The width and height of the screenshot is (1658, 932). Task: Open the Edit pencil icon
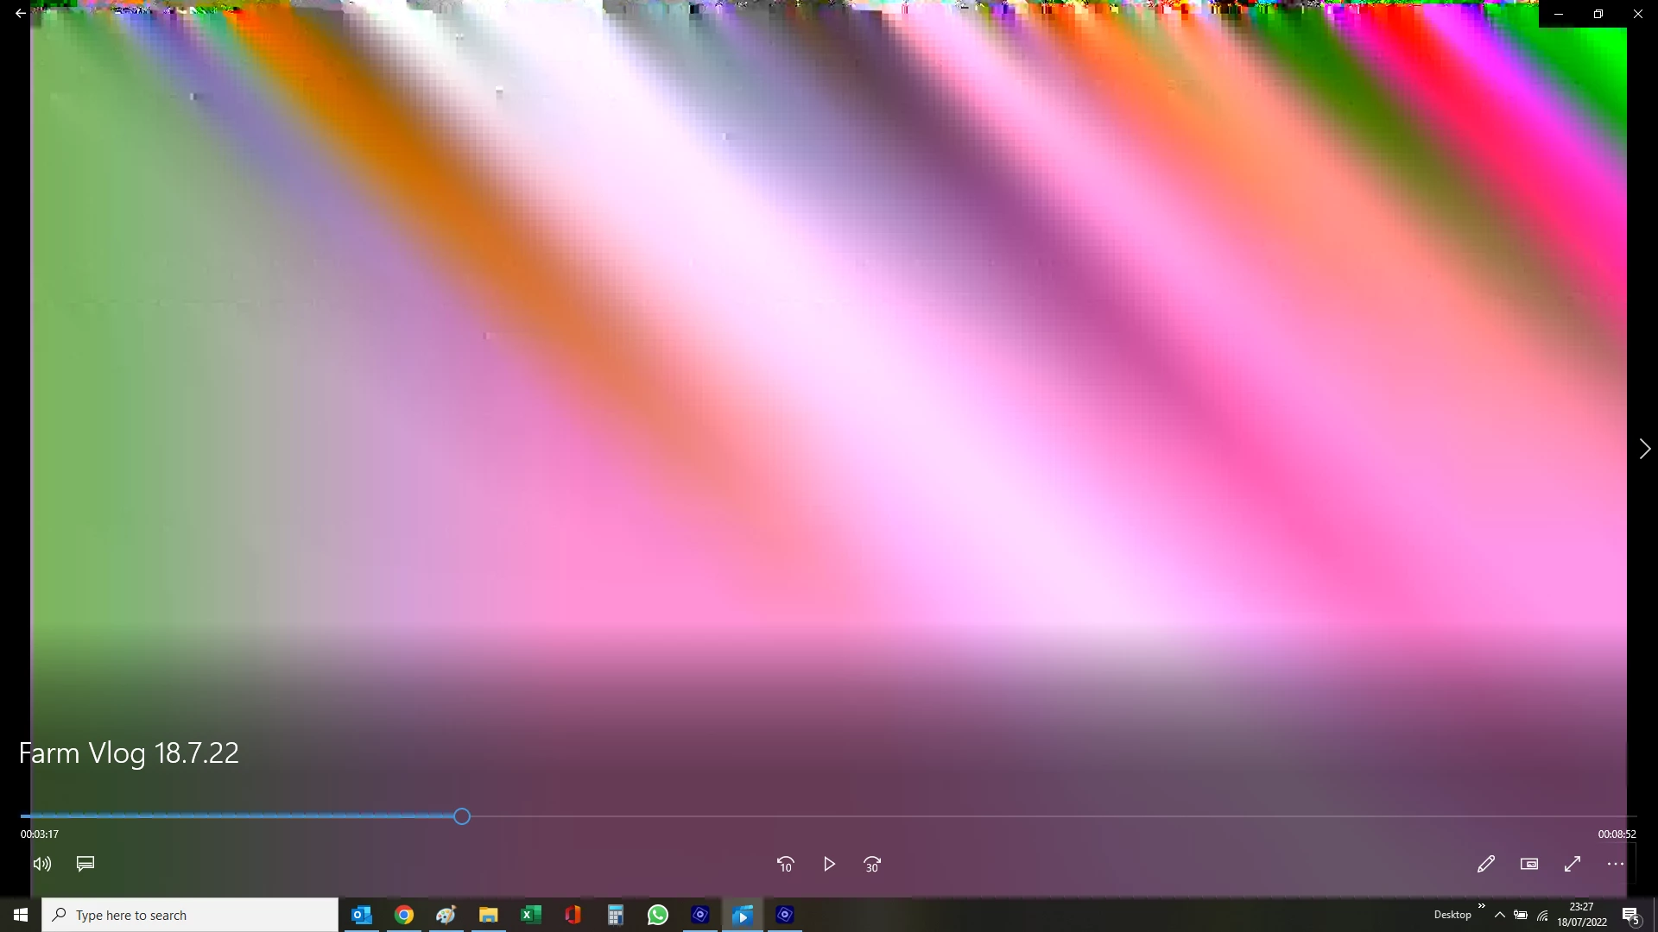(x=1485, y=864)
